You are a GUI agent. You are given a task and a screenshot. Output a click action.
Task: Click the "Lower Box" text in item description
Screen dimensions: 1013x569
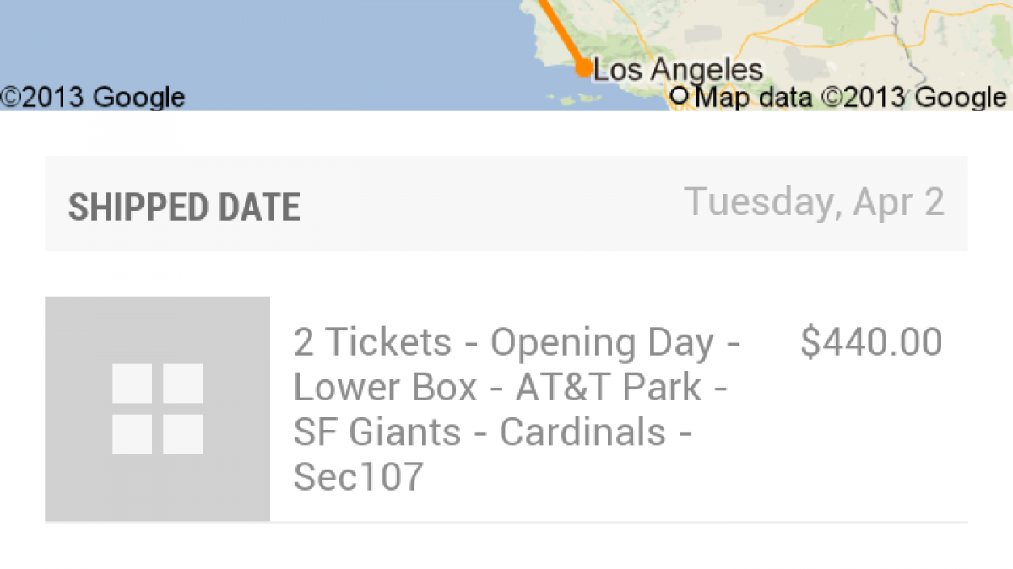pyautogui.click(x=385, y=388)
